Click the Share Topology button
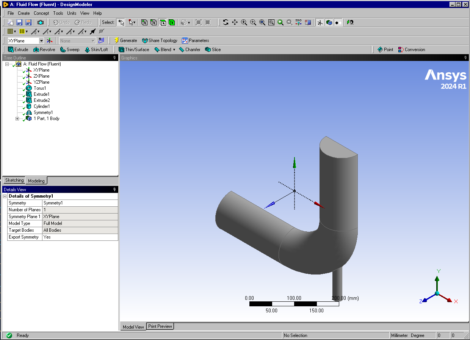The image size is (470, 340). [160, 41]
